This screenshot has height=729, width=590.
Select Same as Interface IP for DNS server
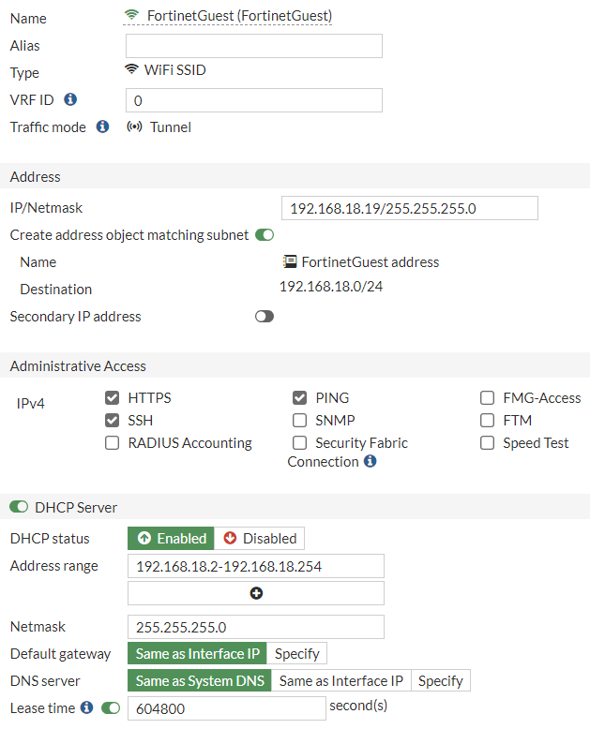[341, 681]
